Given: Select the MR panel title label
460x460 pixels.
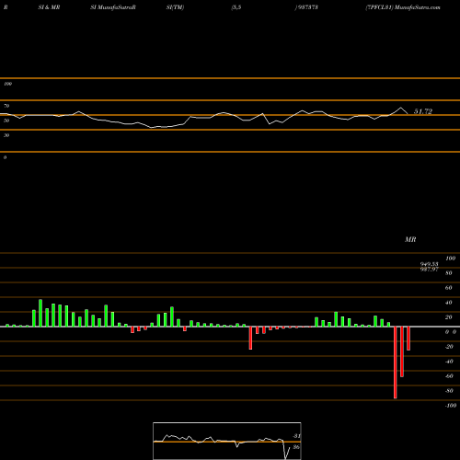Looking at the screenshot, I should (x=410, y=239).
